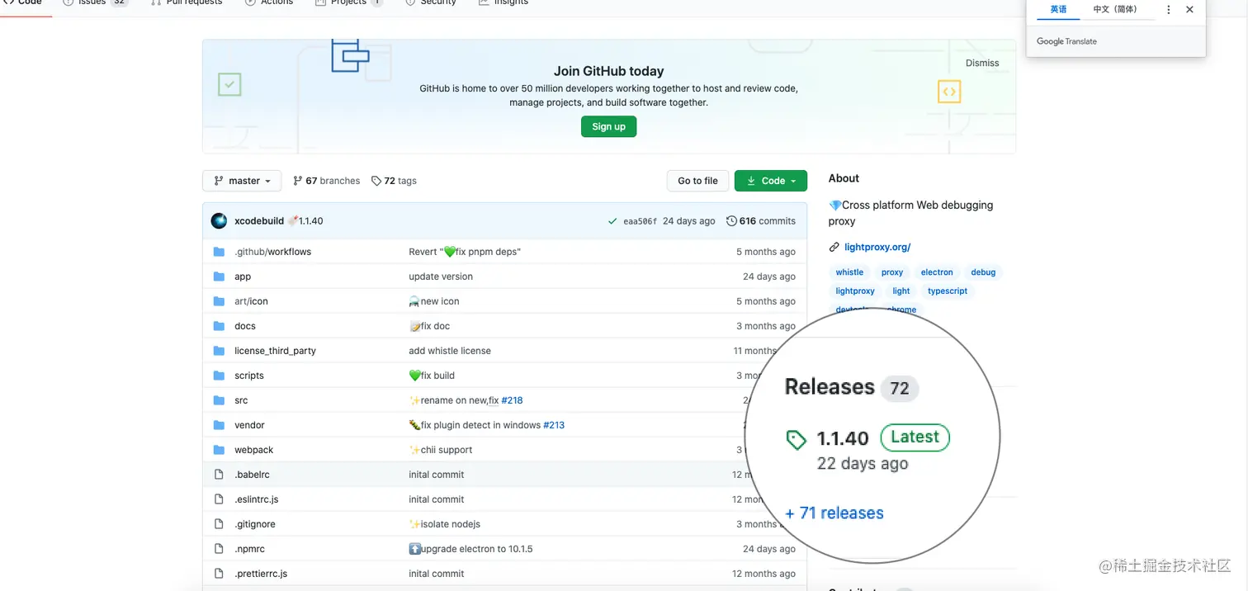The height and width of the screenshot is (591, 1248).
Task: Open issue link #218
Action: tap(512, 400)
